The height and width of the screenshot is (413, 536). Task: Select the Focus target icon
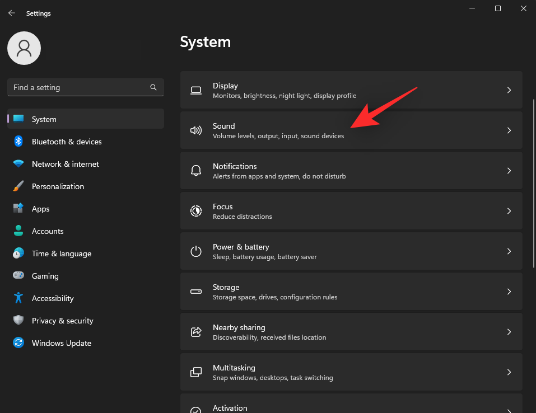pyautogui.click(x=195, y=210)
